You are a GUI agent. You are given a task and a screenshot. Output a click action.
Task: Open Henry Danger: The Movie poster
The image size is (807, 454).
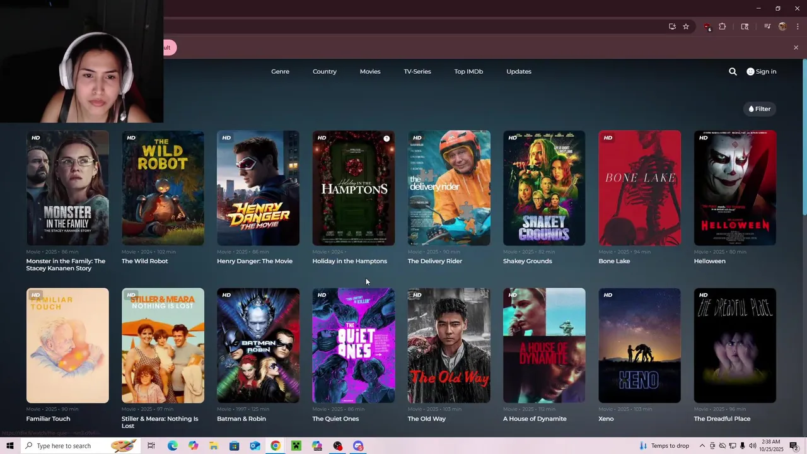tap(258, 188)
